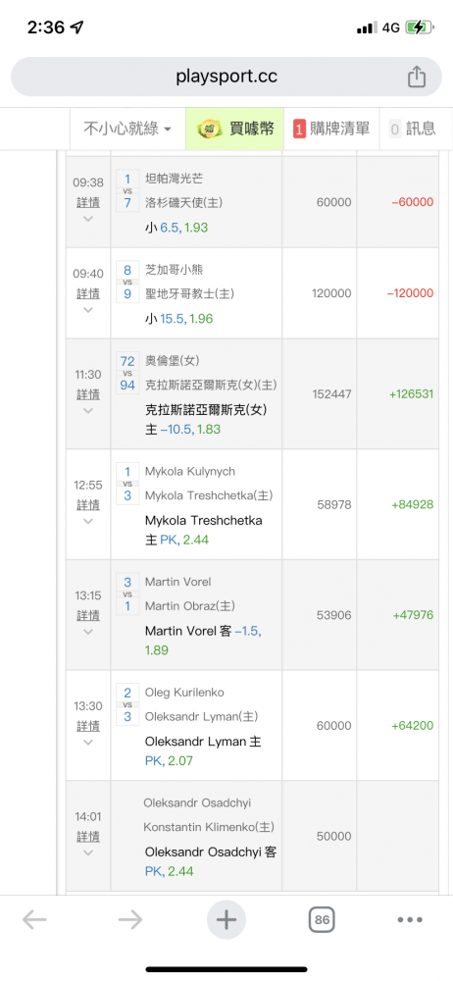Expand 詳情 chevron for the 11:30 game
Viewport: 453px width, 981px height.
click(88, 410)
